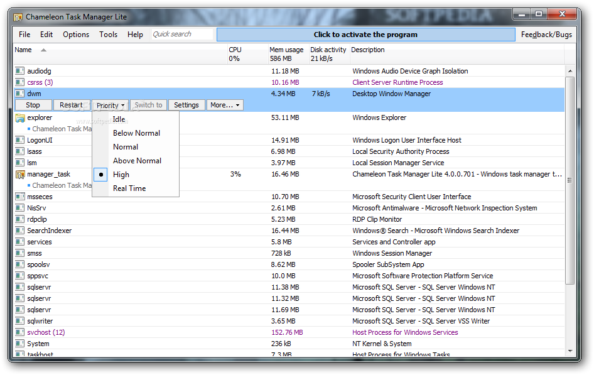The image size is (594, 375).
Task: Open the Feedback/Bugs link
Action: pos(546,35)
